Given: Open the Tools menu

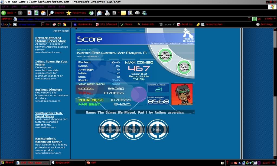Looking at the screenshot, I should point(51,6).
